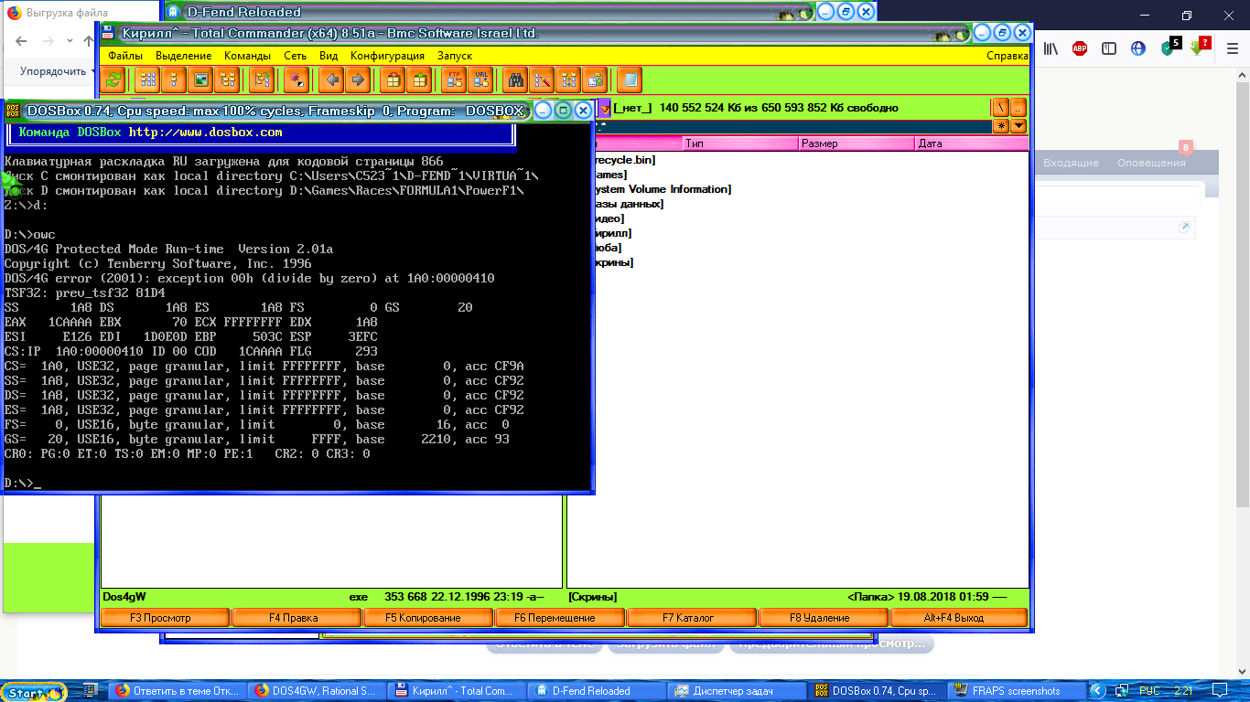
Task: Open file search with the binoculars icon
Action: coord(516,80)
